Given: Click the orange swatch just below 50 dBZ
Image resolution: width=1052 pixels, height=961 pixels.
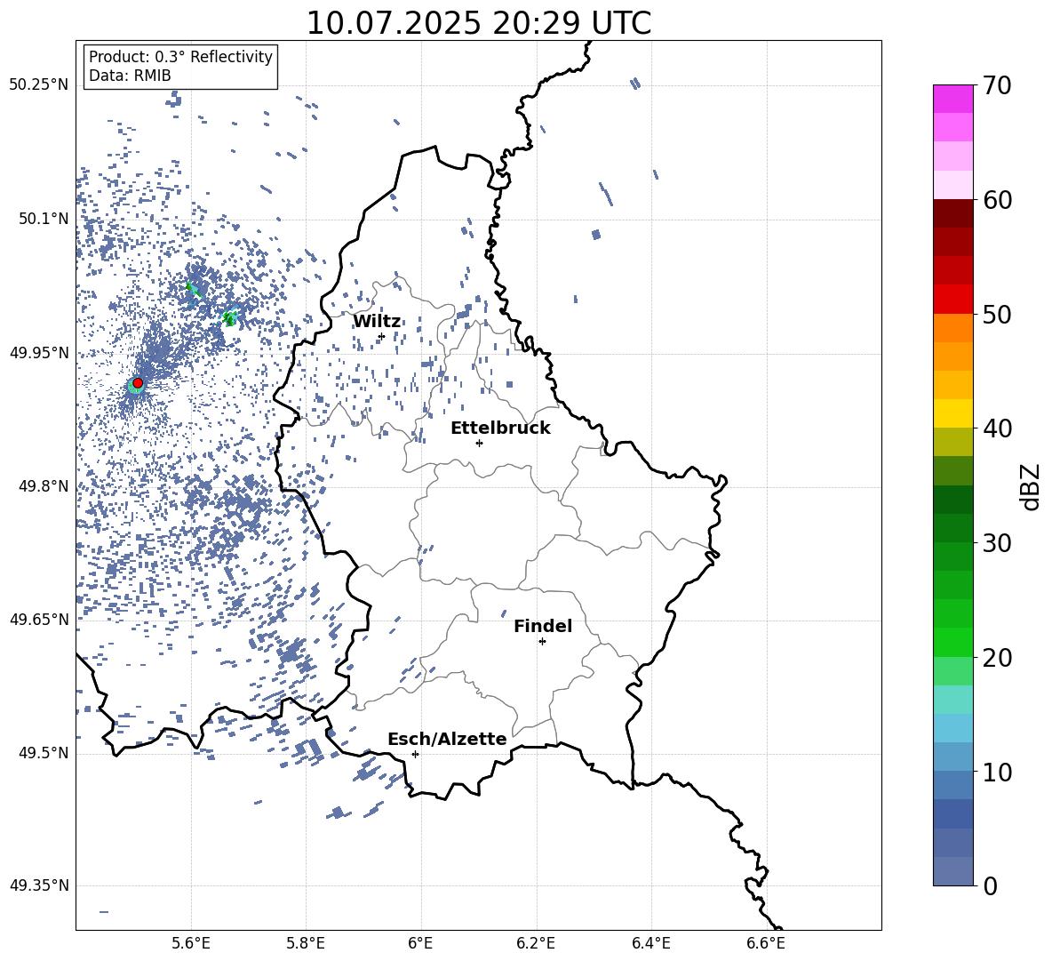Looking at the screenshot, I should [953, 327].
